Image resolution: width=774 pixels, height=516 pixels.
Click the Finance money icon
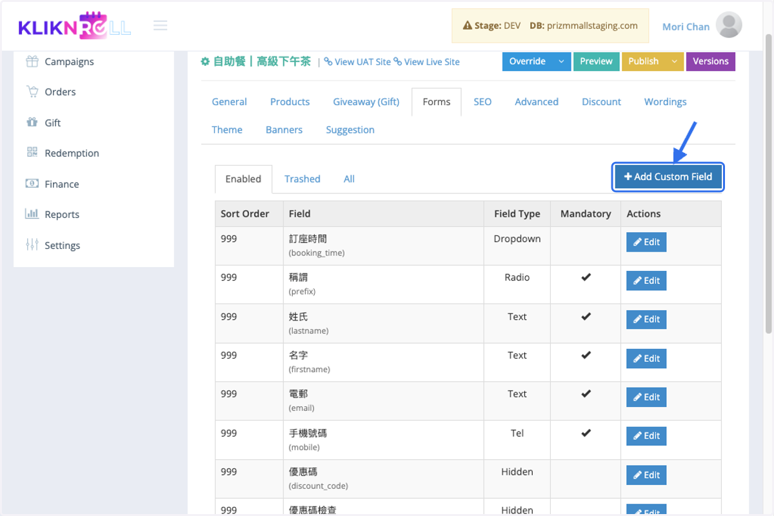(x=32, y=183)
